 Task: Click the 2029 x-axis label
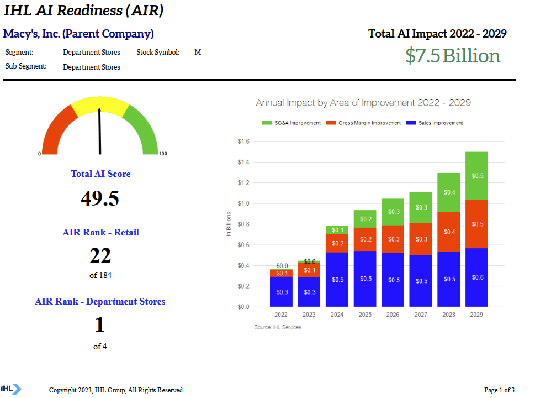coord(476,315)
